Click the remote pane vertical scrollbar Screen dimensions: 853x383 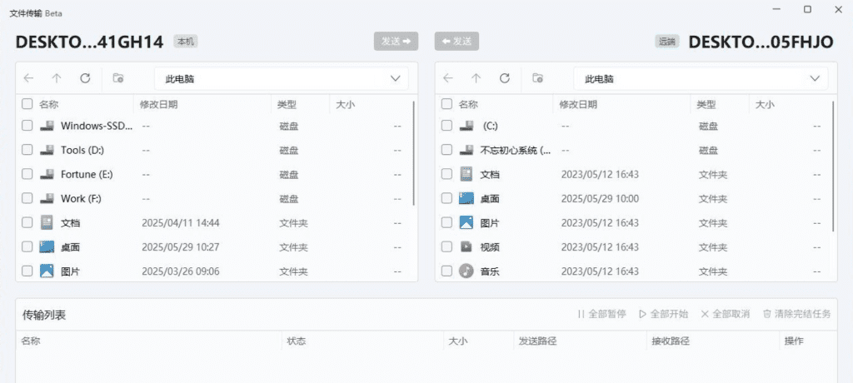(833, 166)
